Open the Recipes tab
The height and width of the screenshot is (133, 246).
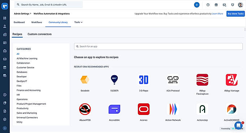(x=17, y=34)
